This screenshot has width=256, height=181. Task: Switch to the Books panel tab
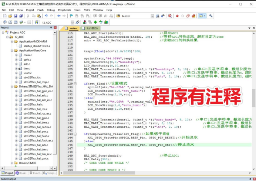click(x=21, y=173)
